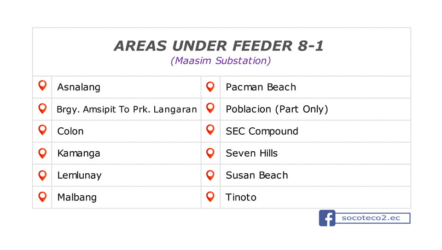Click the Areas Under Feeder 8-1 heading
442x250 pixels.
[219, 46]
